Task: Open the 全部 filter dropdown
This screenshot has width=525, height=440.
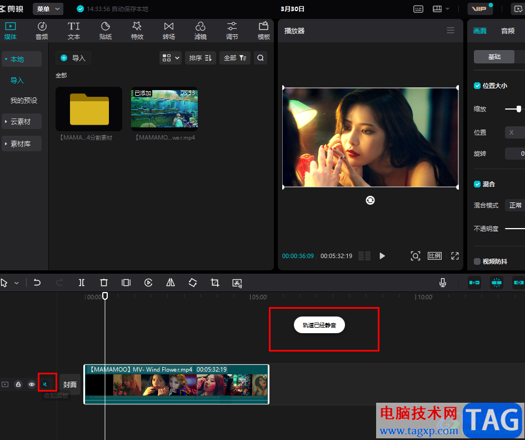Action: (x=234, y=58)
